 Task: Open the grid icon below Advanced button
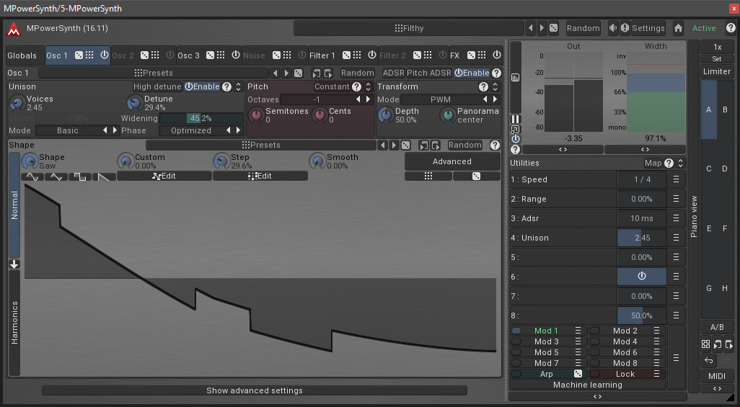[428, 176]
